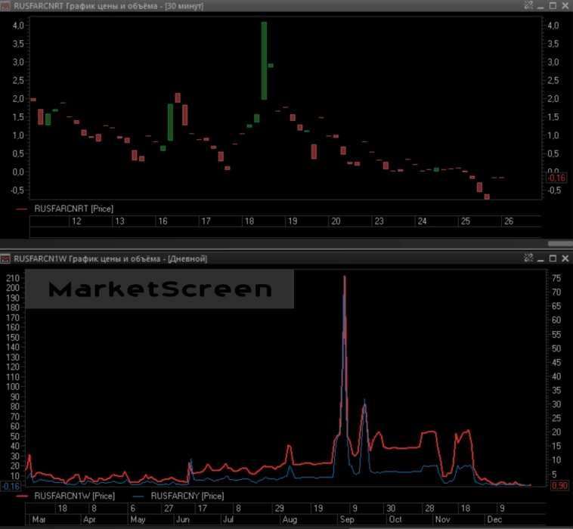Screen dimensions: 573x529
Task: Click the Jun month label on the lower axis
Action: pos(183,519)
